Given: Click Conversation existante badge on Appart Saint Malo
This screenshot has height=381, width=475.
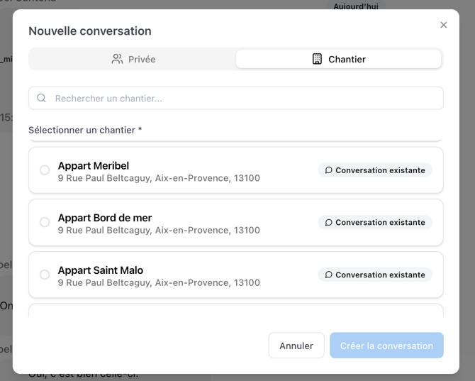Looking at the screenshot, I should [375, 275].
